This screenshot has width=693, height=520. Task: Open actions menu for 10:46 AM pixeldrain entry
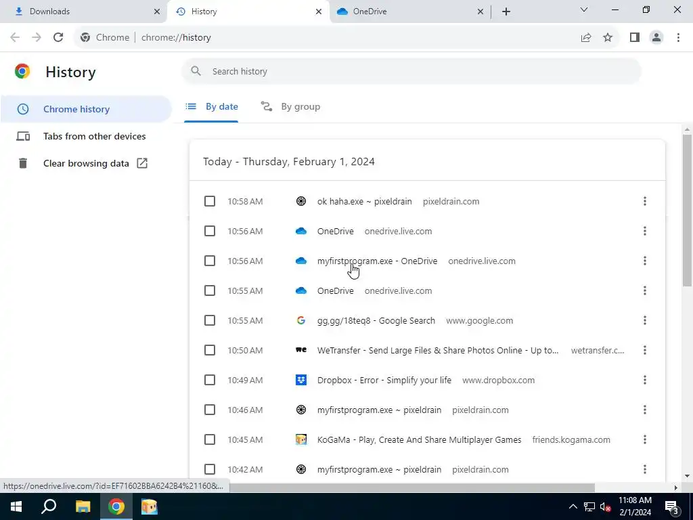[645, 410]
